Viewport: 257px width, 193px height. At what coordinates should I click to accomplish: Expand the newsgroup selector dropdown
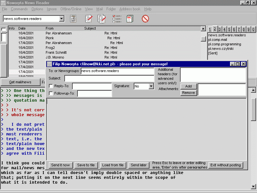pos(62,19)
